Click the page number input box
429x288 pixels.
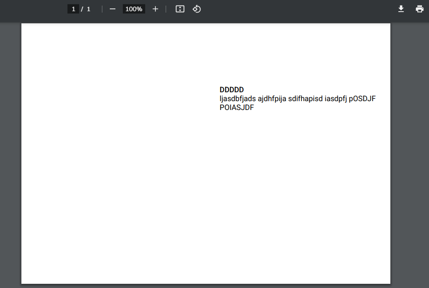click(73, 8)
